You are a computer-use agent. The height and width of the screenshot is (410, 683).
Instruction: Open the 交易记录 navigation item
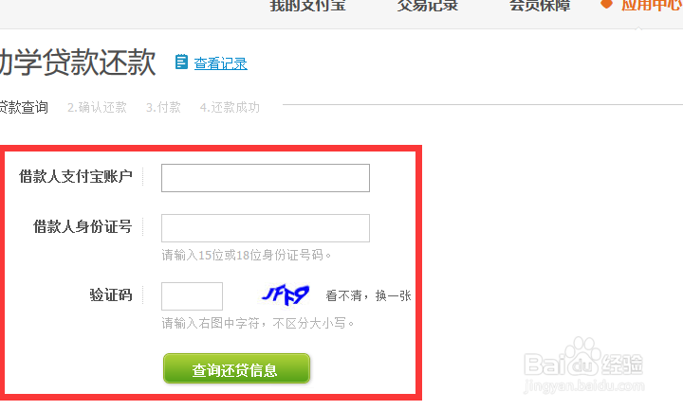(427, 6)
